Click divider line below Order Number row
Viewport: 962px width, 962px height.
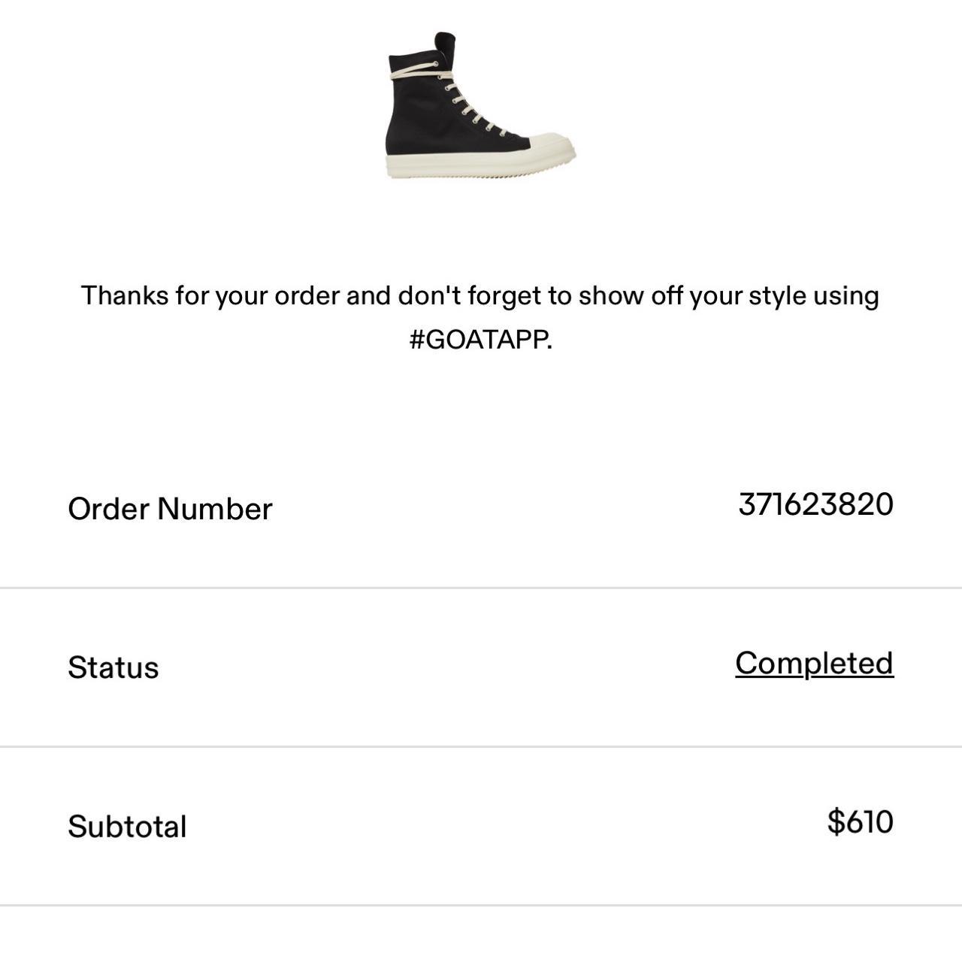point(481,588)
